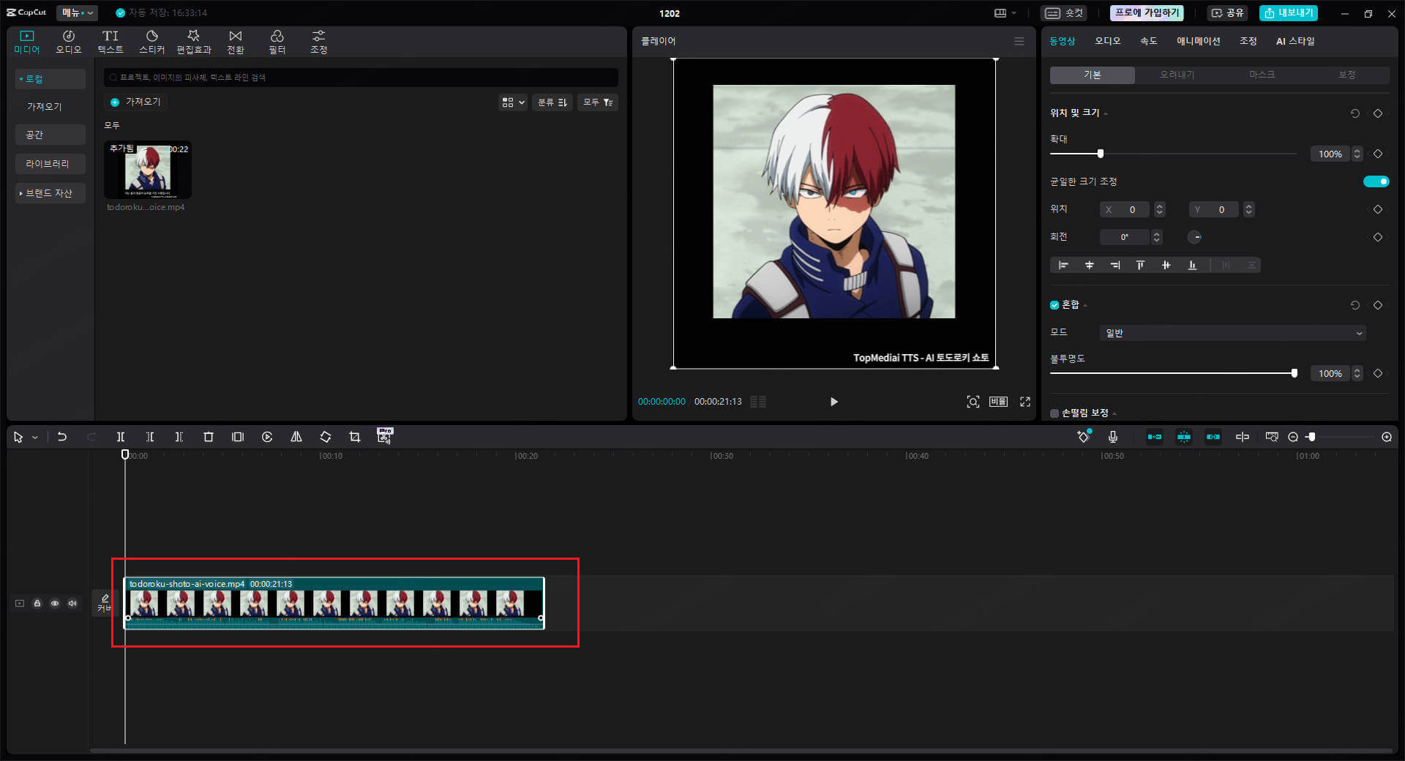Trim right of playhead with split-right tool
Viewport: 1405px width, 761px height.
(179, 437)
